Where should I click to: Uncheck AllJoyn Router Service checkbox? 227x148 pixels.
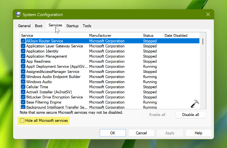(23, 41)
